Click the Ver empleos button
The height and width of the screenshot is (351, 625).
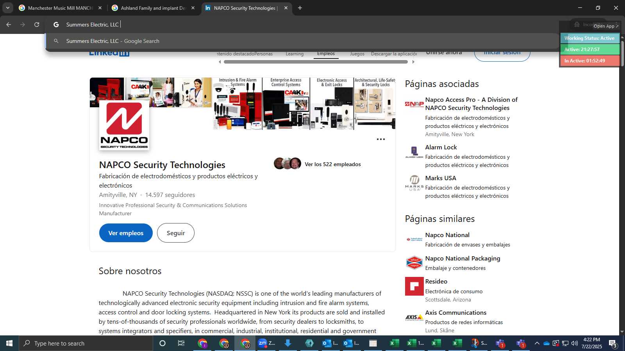(126, 233)
